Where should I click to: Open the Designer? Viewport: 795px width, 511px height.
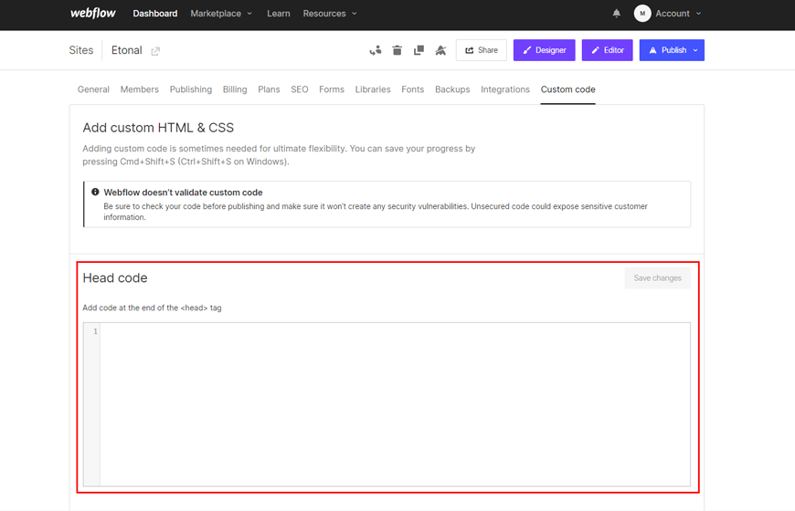click(x=544, y=50)
